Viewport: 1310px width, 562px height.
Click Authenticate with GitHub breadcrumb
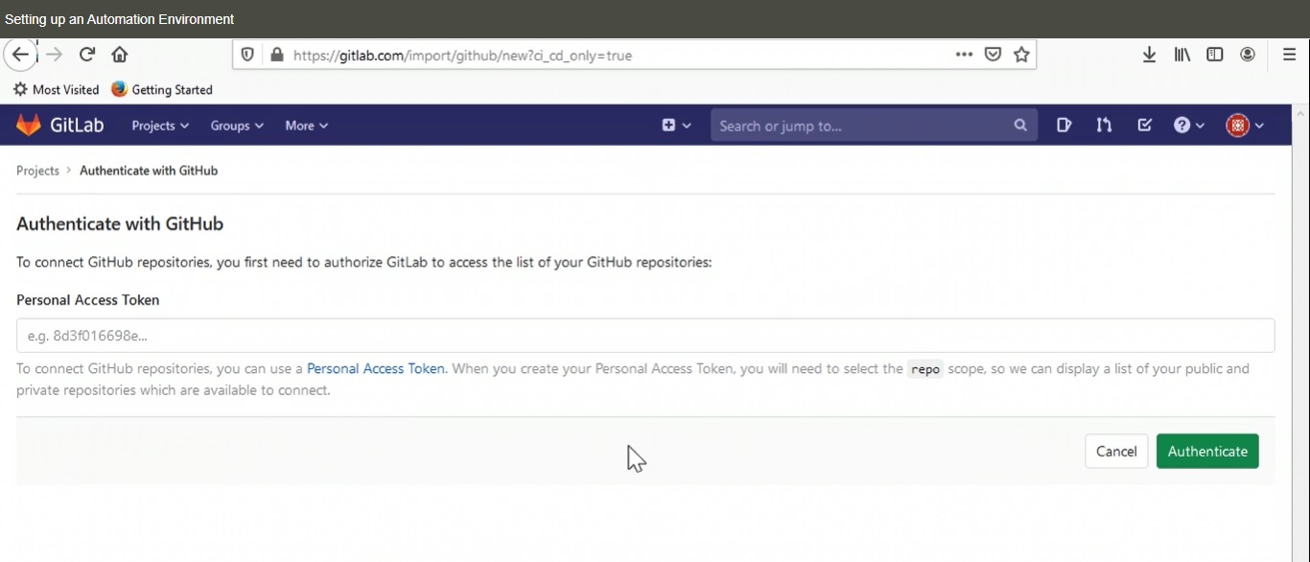click(x=149, y=171)
